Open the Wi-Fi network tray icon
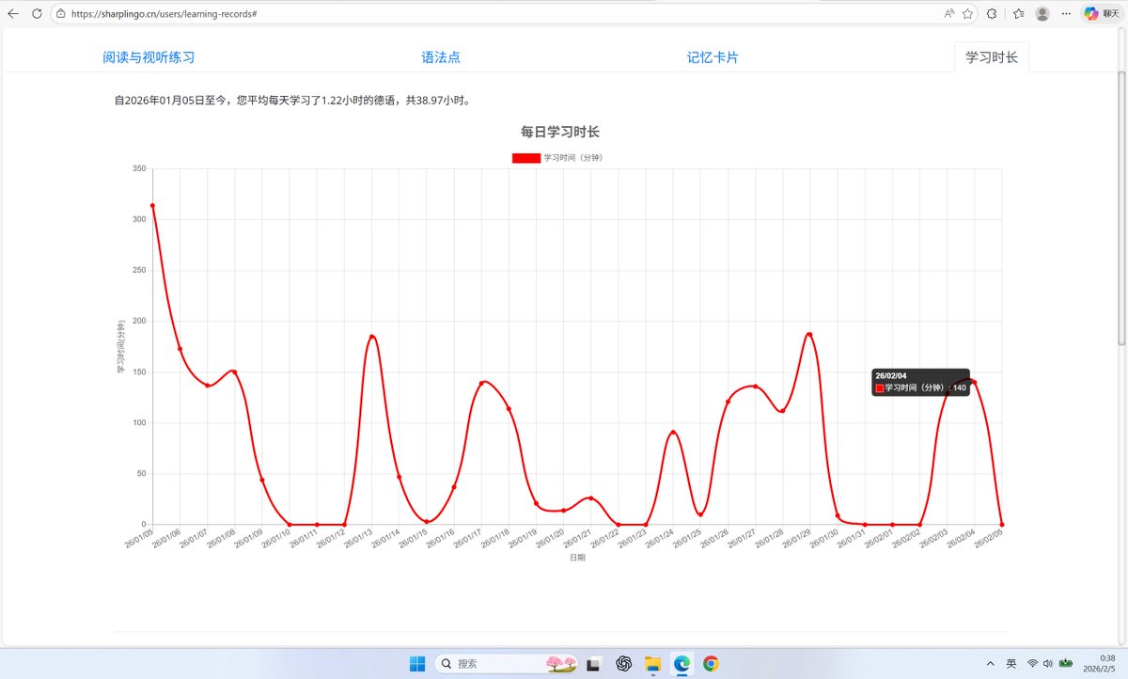The width and height of the screenshot is (1128, 679). 1033,664
